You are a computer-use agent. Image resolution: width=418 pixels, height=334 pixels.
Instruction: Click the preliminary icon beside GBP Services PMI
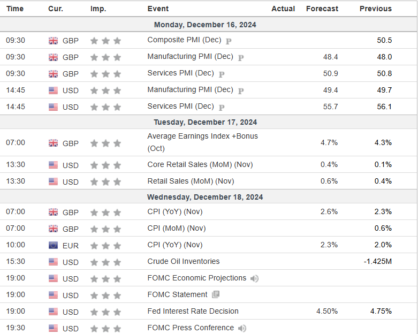coord(222,74)
